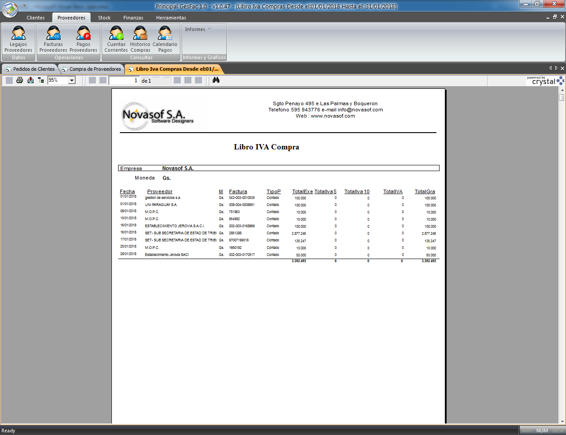566x435 pixels.
Task: Select provider 'Establecimiento Jerovia SACI'
Action: click(x=167, y=255)
